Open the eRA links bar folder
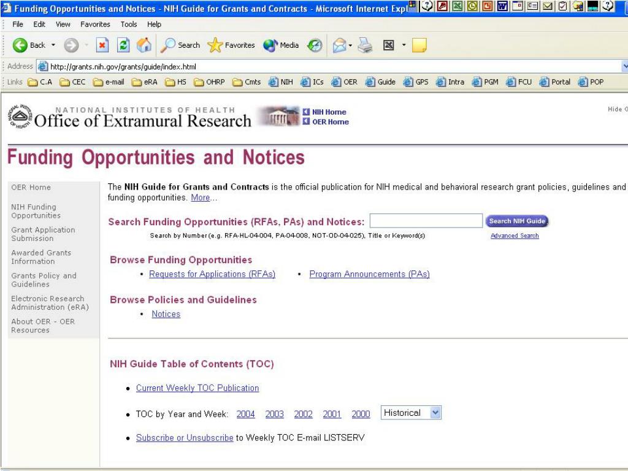 tap(145, 82)
